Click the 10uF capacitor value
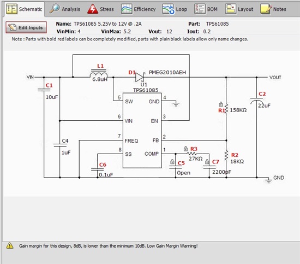 tap(52, 97)
